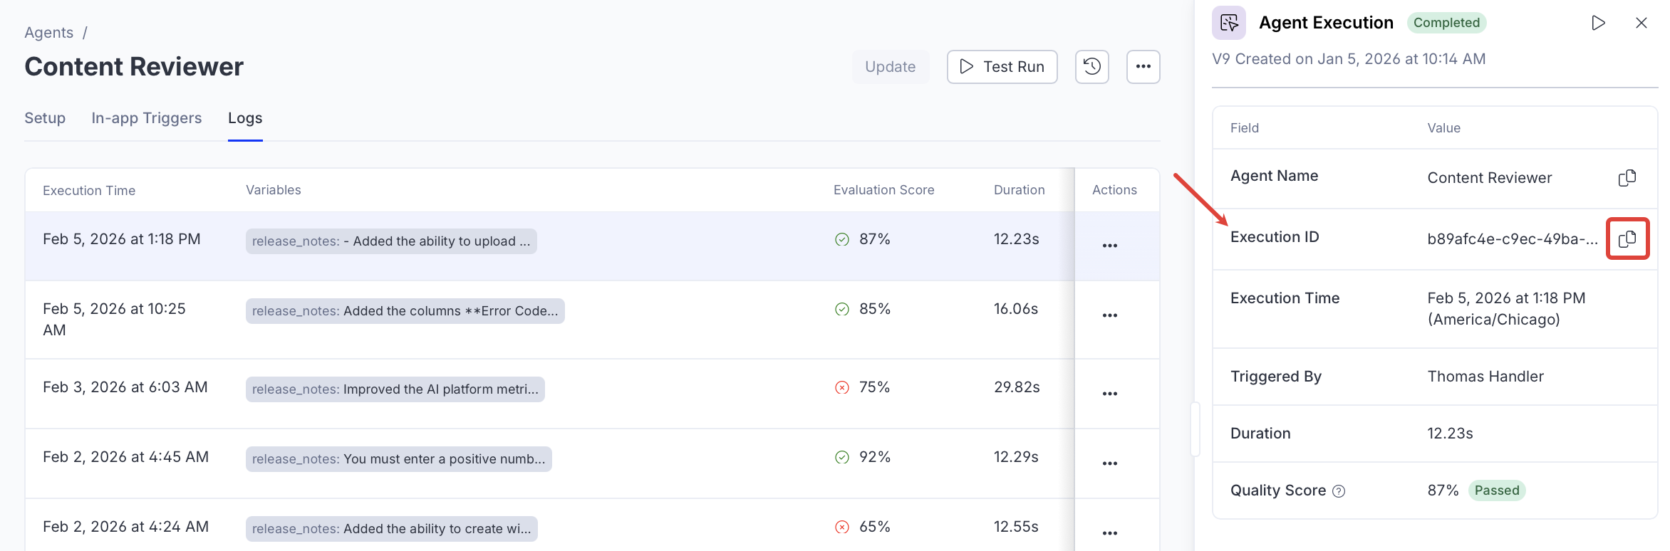Click the Update button
The height and width of the screenshot is (551, 1670).
pos(890,67)
